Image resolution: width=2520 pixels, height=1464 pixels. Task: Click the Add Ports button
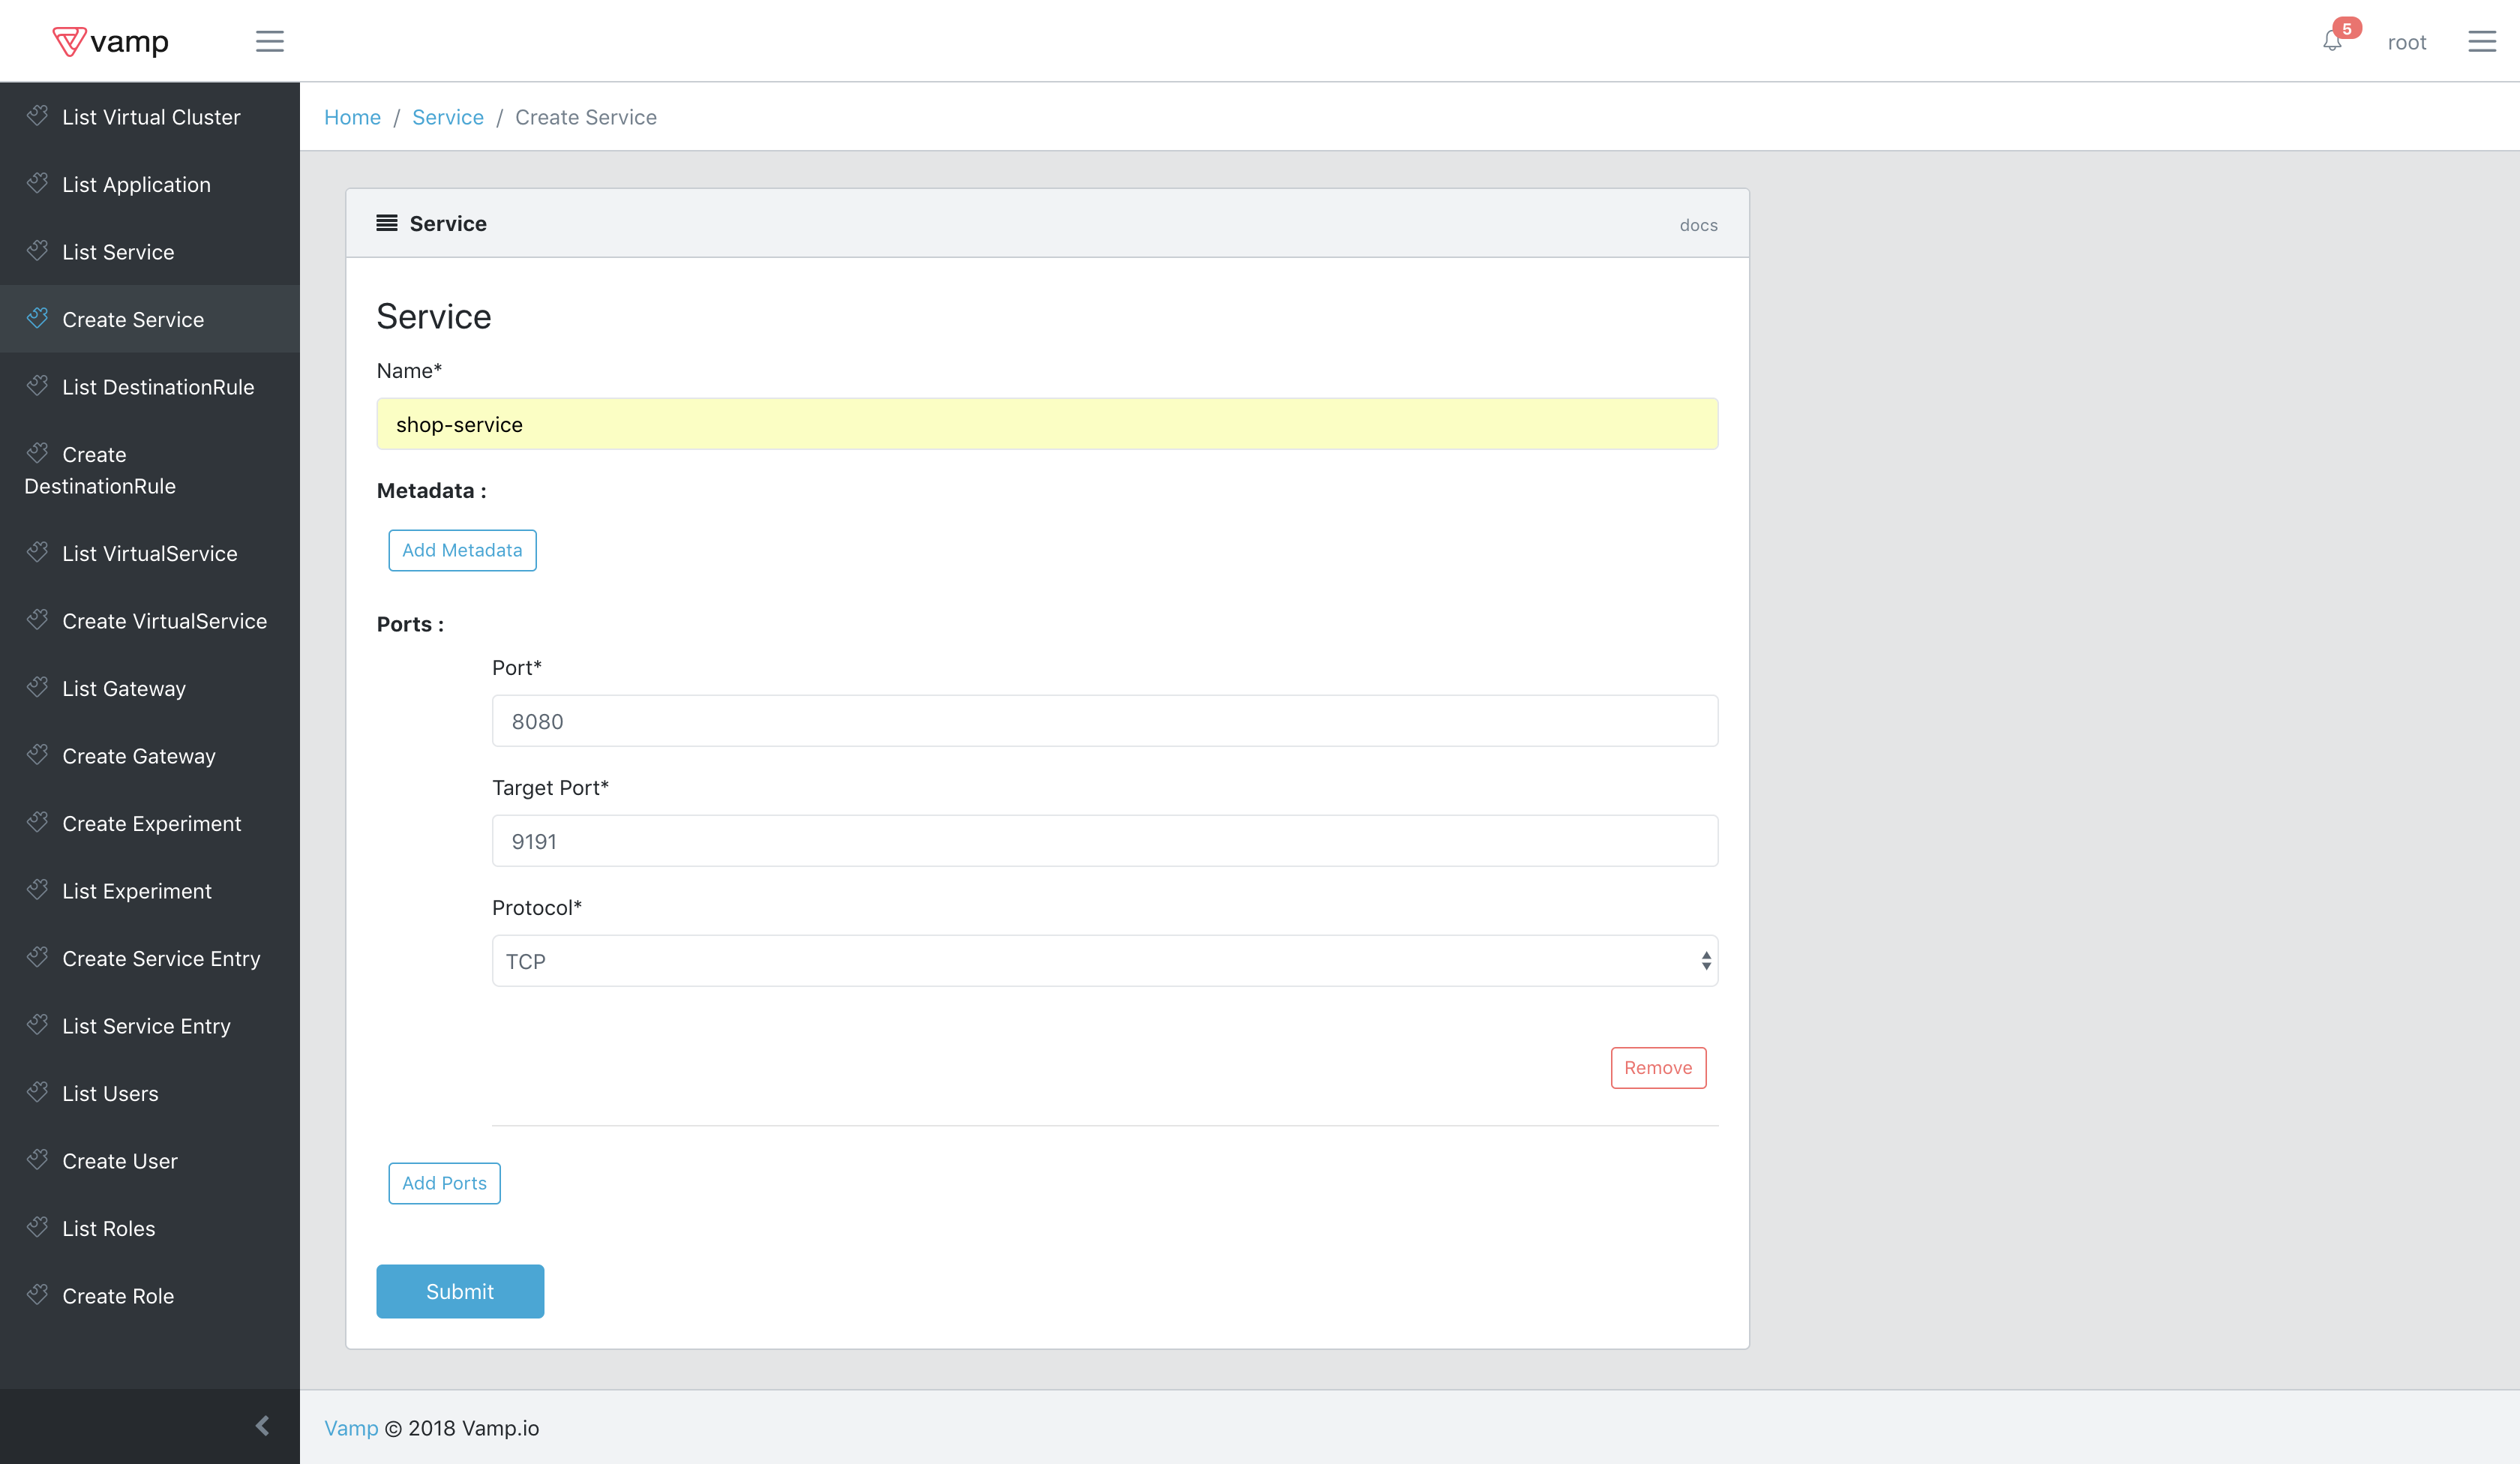point(444,1183)
